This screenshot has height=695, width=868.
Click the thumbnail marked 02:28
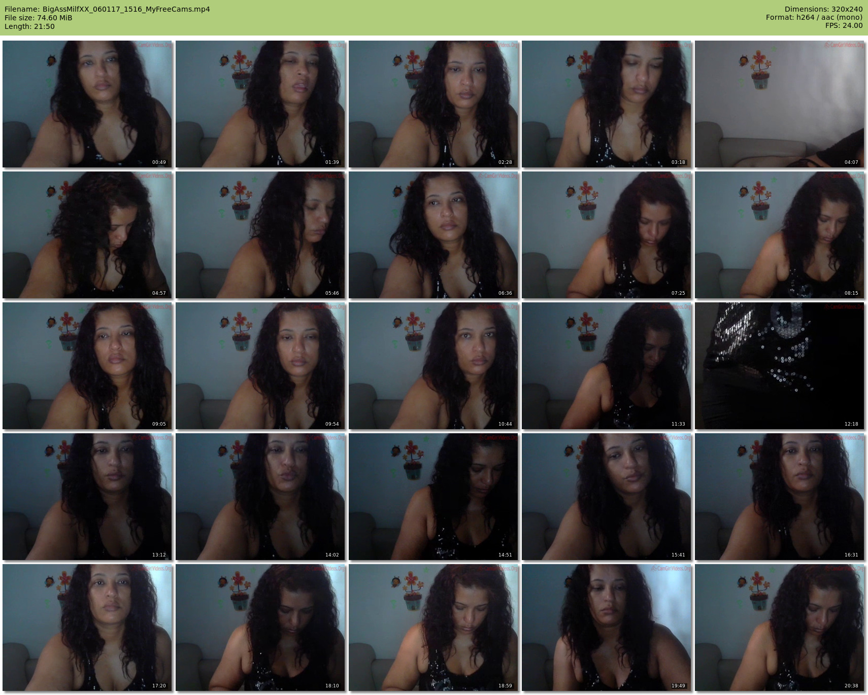tap(433, 104)
